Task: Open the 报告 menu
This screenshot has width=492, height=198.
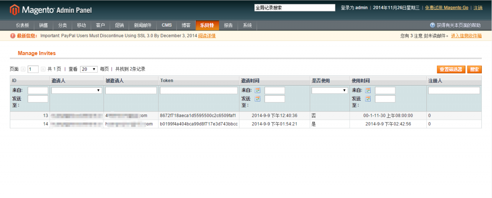Action: pyautogui.click(x=228, y=25)
